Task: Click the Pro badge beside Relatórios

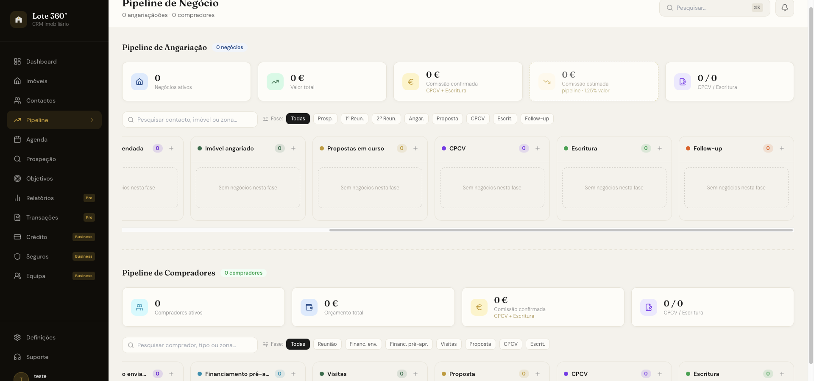Action: coord(89,198)
